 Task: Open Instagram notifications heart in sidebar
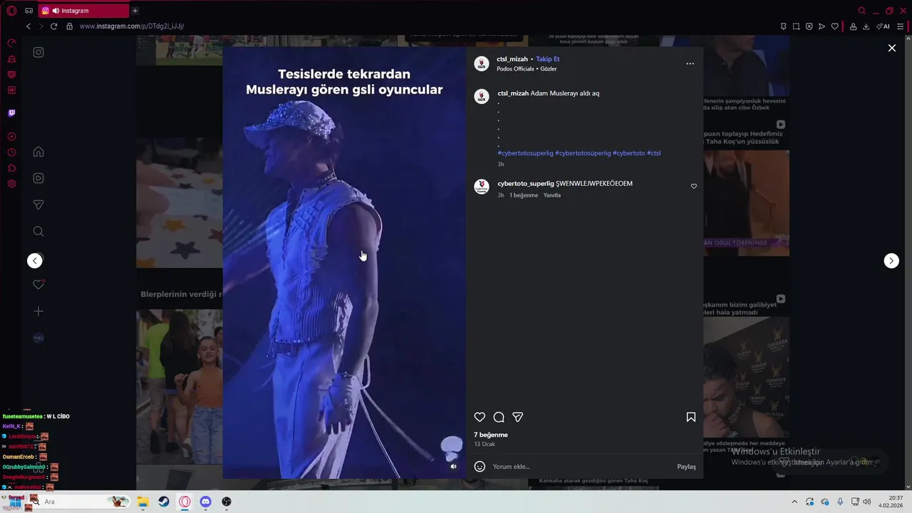point(38,284)
